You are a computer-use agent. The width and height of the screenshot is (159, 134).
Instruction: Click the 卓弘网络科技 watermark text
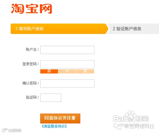tap(139, 126)
